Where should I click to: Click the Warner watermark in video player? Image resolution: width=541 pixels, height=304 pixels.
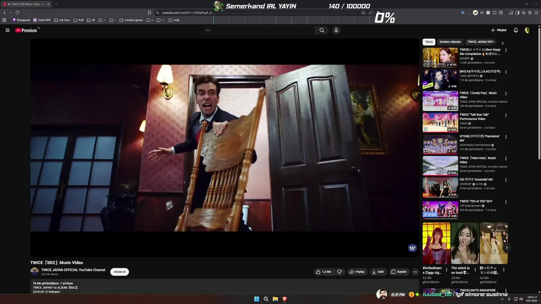coord(412,248)
